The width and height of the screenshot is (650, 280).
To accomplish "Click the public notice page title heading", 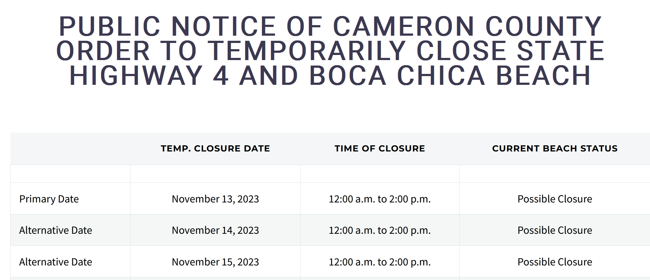I will [x=330, y=51].
